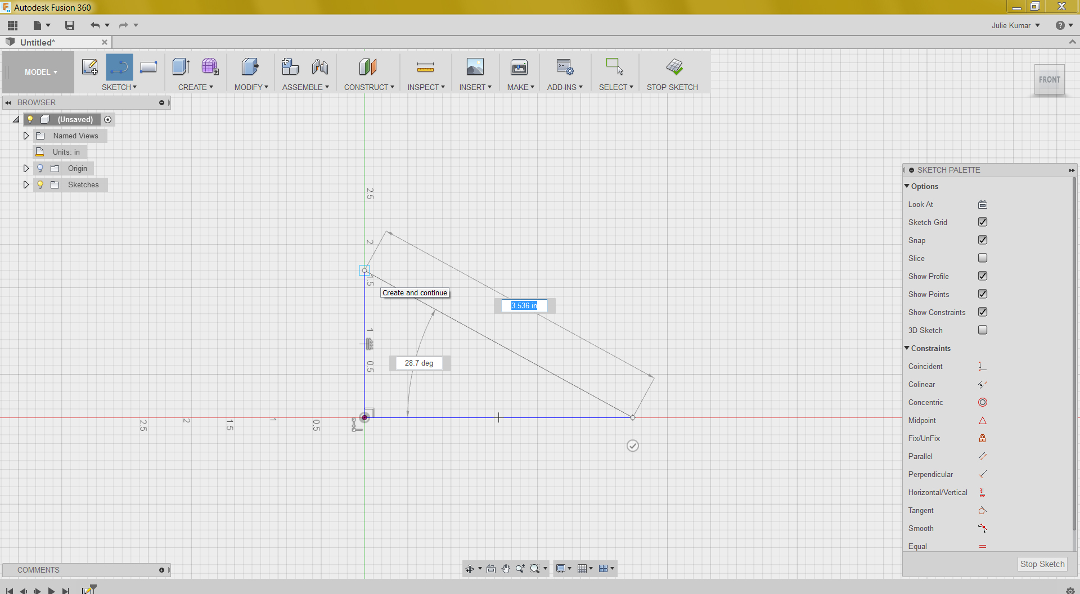
Task: Toggle visibility bulb for Sketches folder
Action: [x=40, y=184]
